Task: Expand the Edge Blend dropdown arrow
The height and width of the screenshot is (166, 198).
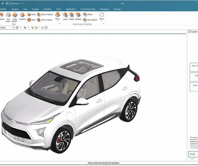Action: click(x=17, y=21)
